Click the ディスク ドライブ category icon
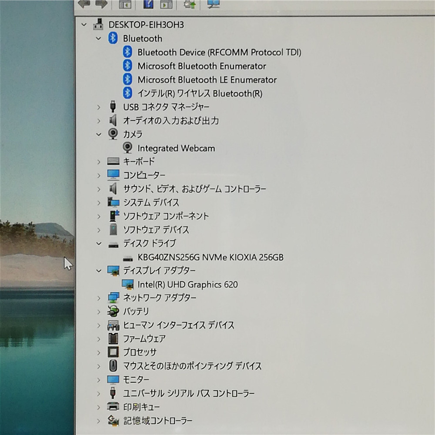Viewport: 435px width, 435px height. [x=113, y=244]
